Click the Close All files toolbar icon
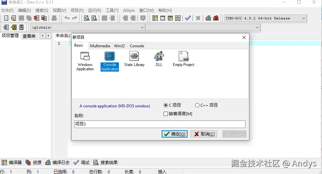Viewport: 322px width, 174px height. coord(44,18)
